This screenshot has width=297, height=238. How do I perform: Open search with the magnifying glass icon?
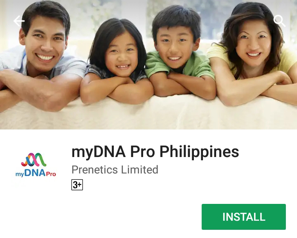click(x=279, y=21)
